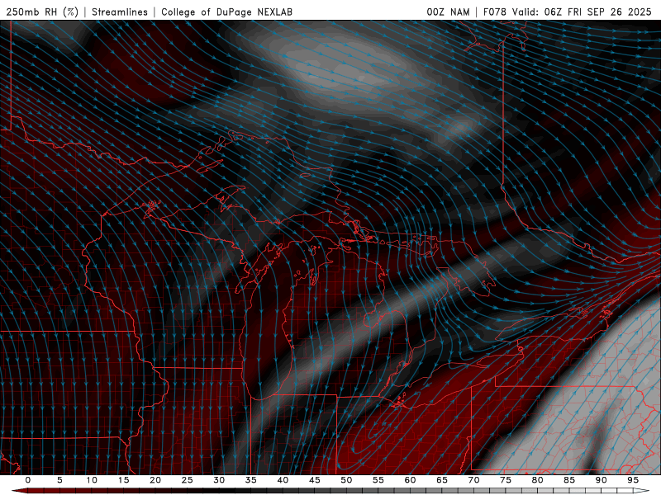661x495 pixels.
Task: Click the colorbar label '20'
Action: (x=155, y=480)
